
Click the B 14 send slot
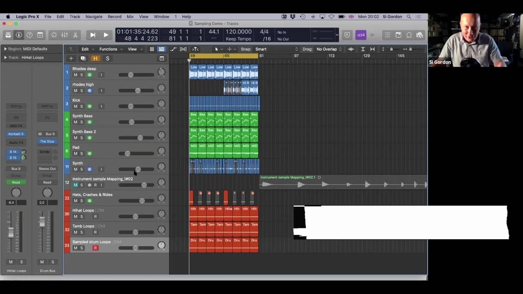click(13, 152)
